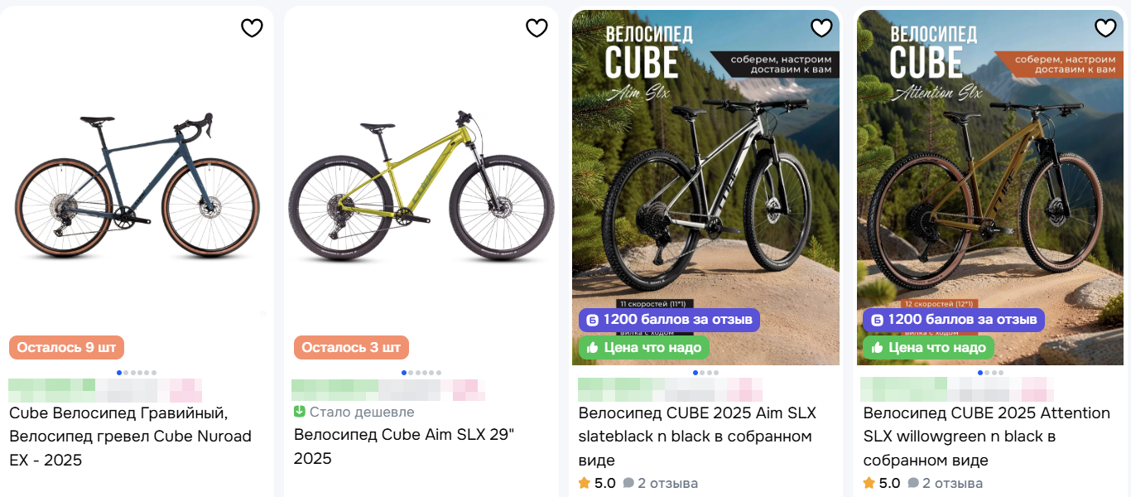
Task: Click the 'Стало дешевле' price drop icon
Action: click(300, 412)
